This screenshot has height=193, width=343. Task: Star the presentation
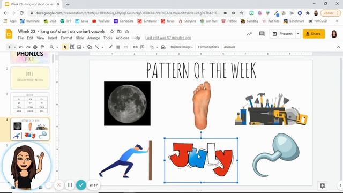click(x=112, y=32)
